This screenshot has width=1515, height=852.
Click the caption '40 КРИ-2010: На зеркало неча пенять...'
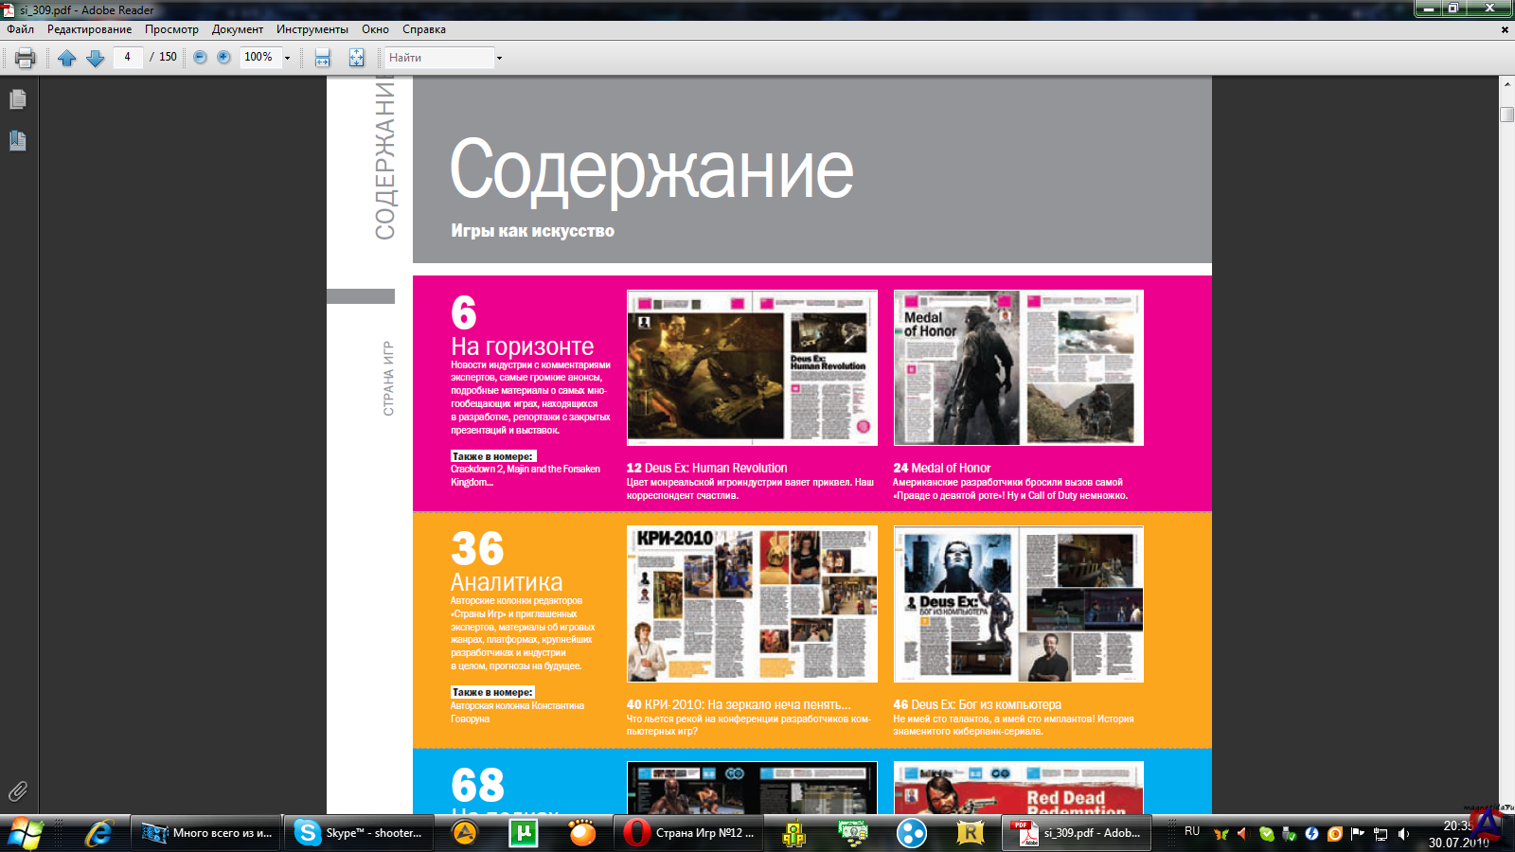tap(739, 704)
